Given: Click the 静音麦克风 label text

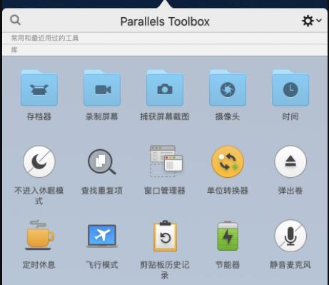Looking at the screenshot, I should [290, 264].
